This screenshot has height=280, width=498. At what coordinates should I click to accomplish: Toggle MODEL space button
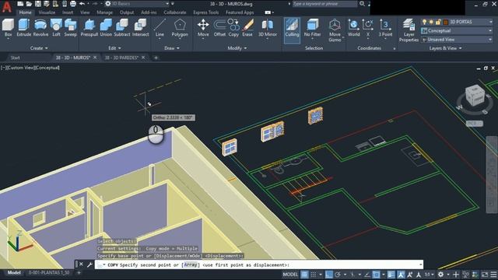(x=290, y=275)
